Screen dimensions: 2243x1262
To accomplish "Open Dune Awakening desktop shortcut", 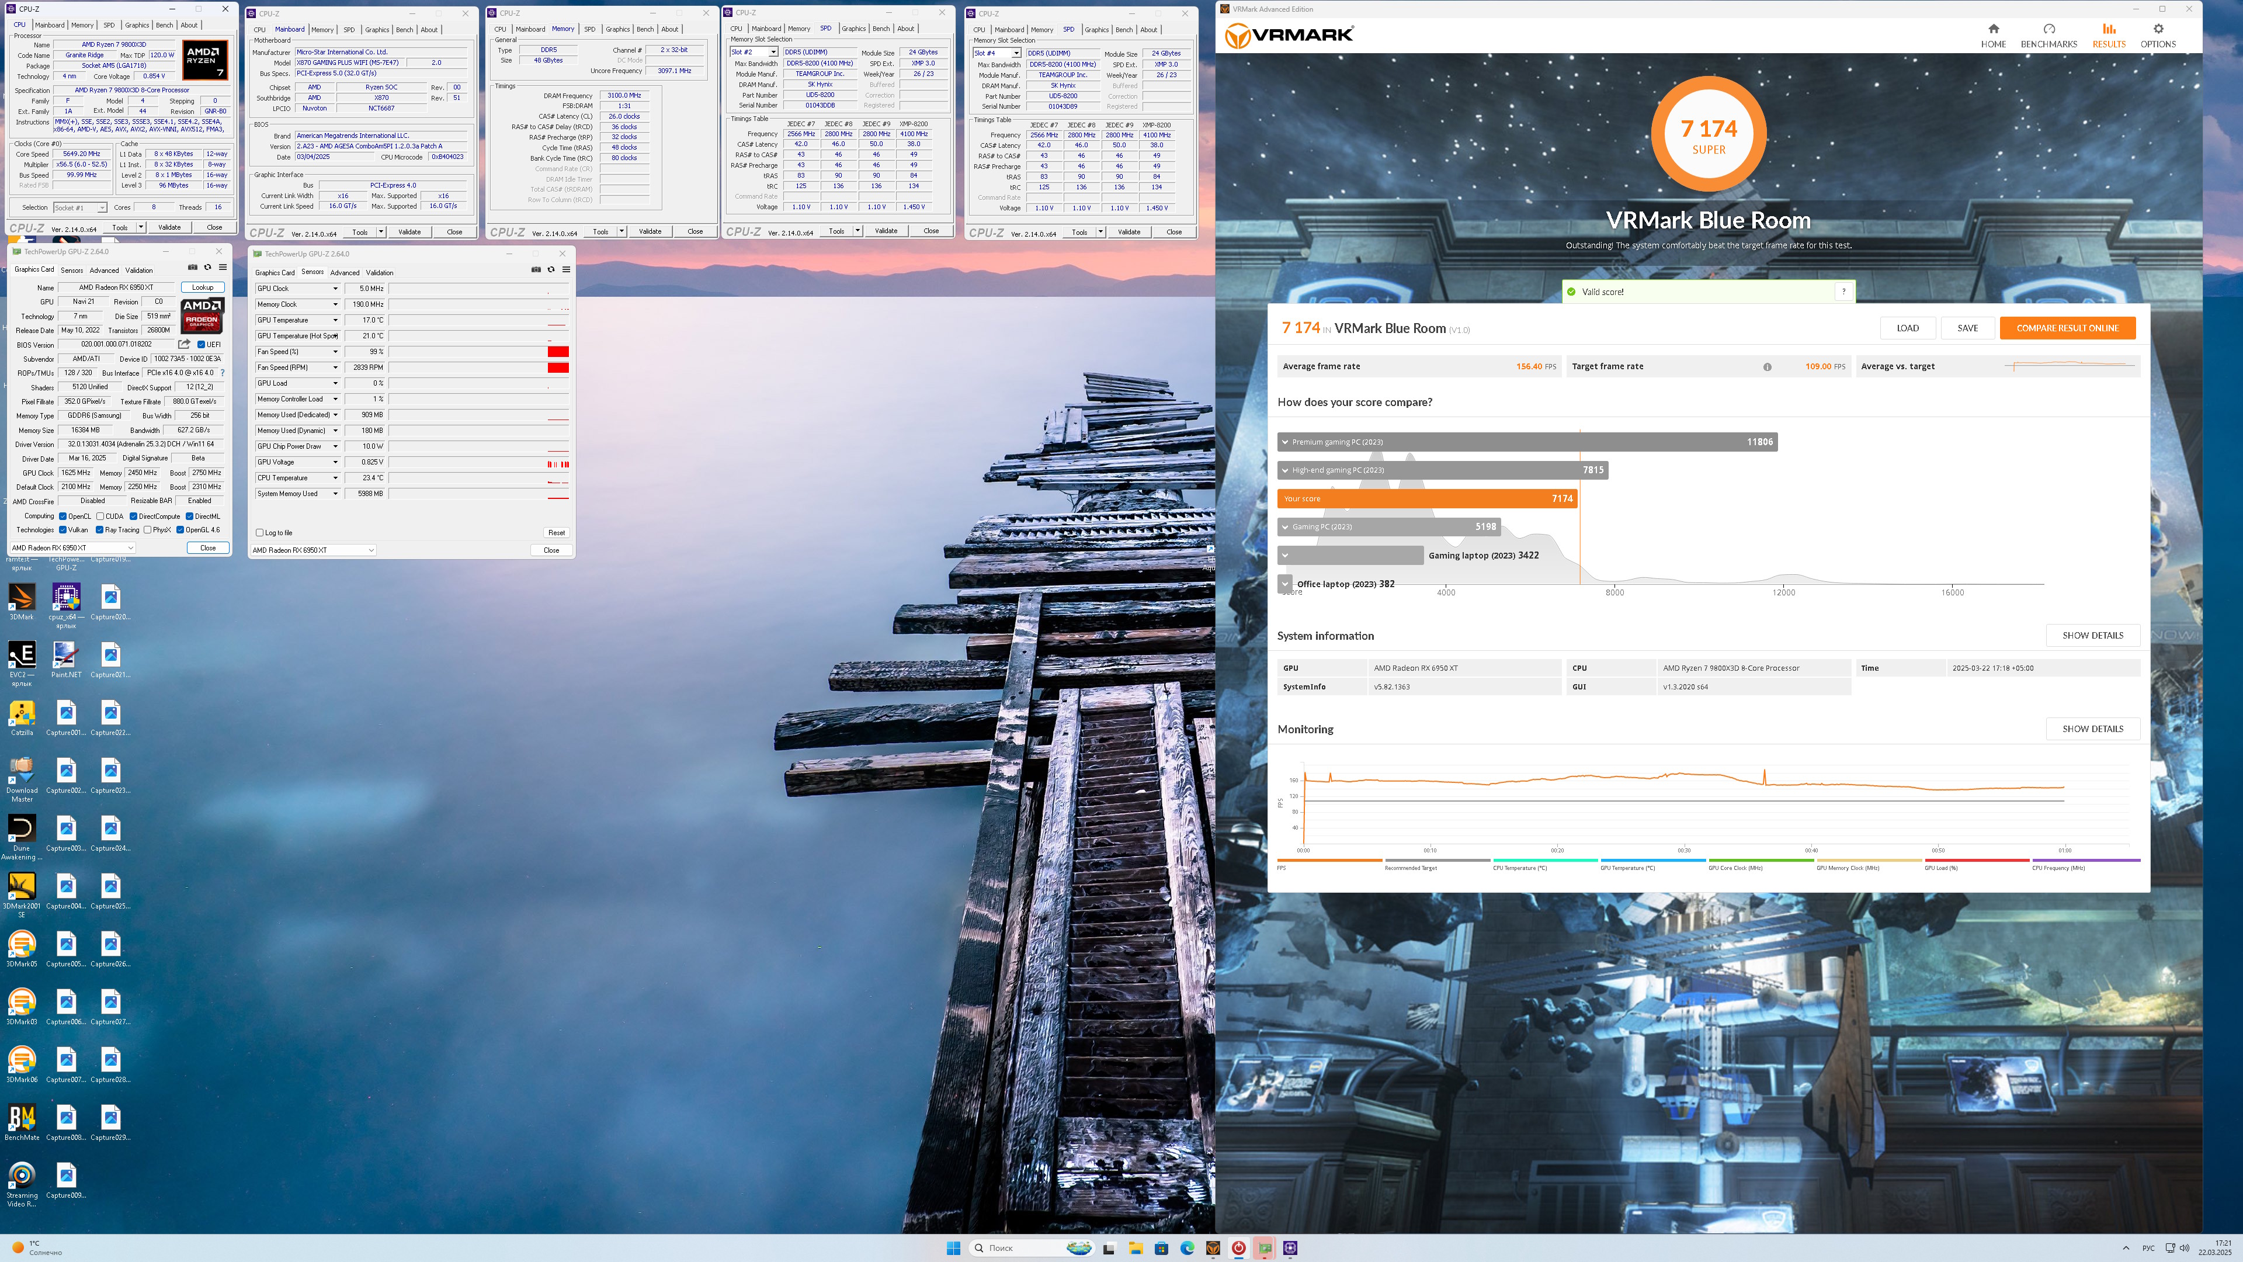I will point(22,837).
